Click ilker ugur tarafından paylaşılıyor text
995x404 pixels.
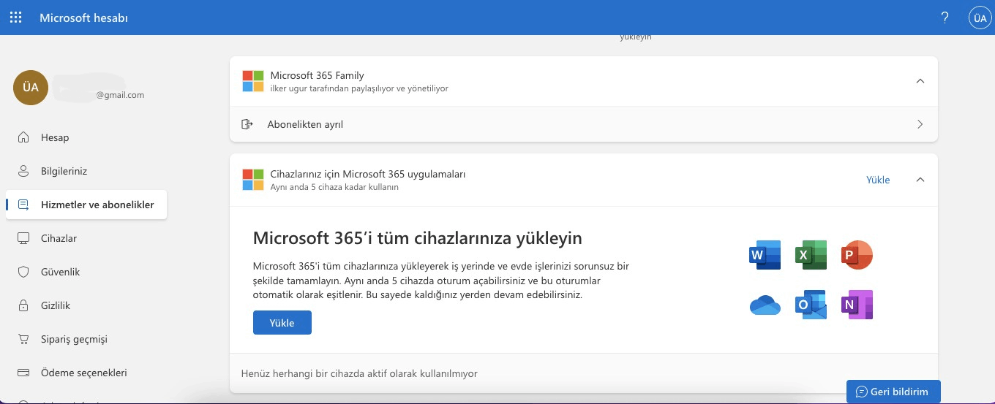pyautogui.click(x=358, y=88)
